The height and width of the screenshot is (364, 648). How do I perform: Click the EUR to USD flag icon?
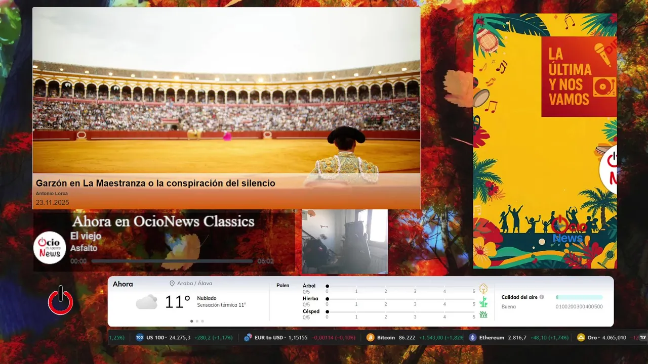[248, 337]
